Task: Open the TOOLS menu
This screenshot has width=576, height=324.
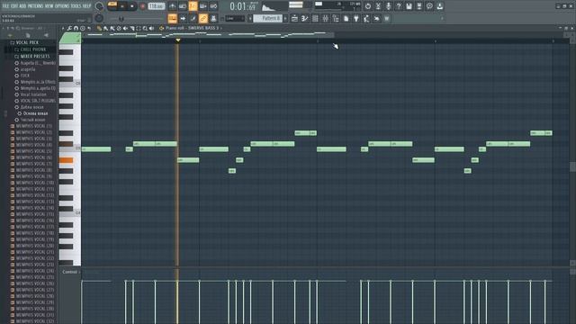Action: click(x=76, y=6)
